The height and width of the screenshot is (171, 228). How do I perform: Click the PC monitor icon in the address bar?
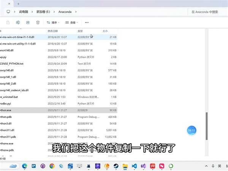pyautogui.click(x=8, y=12)
